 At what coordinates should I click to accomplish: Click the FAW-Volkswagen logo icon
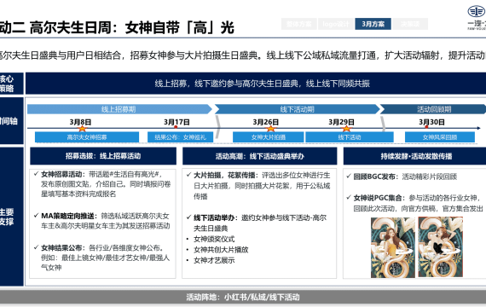coord(477,12)
